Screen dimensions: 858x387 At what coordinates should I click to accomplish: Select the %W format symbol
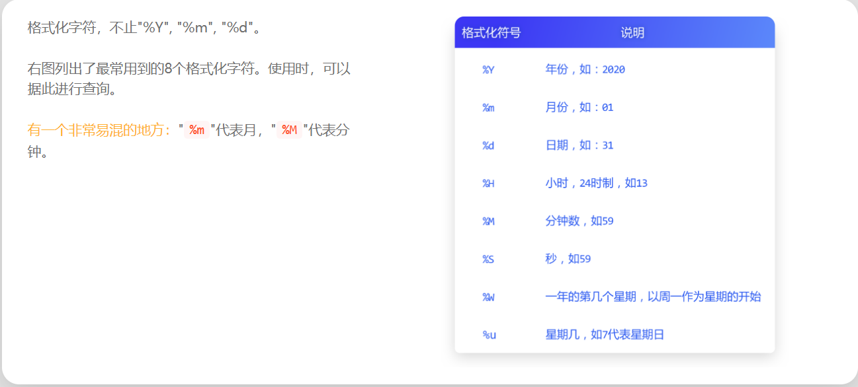[488, 297]
